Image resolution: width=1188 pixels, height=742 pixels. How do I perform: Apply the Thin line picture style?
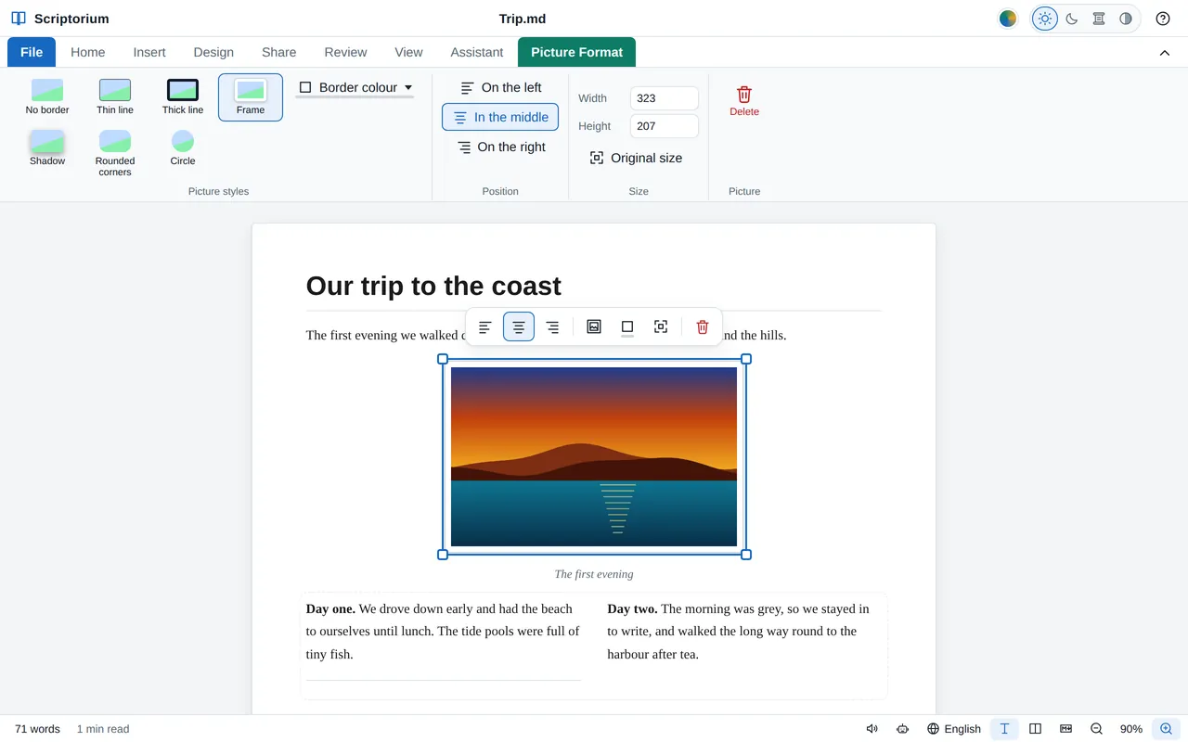[x=115, y=96]
